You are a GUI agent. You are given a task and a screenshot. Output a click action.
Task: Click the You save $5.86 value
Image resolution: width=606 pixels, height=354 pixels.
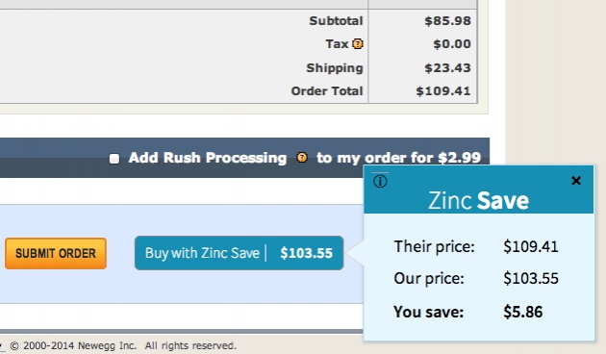pos(523,312)
